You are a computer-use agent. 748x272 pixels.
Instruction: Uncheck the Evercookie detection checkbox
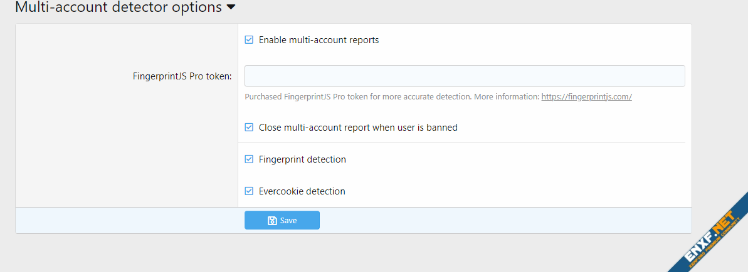[249, 191]
